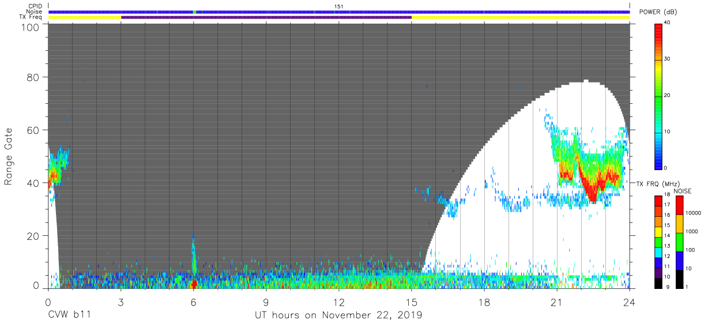Click the Noise row label
The image size is (708, 327).
(x=35, y=12)
